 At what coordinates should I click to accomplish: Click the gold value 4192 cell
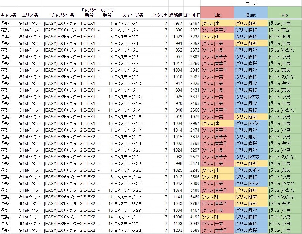click(192, 217)
